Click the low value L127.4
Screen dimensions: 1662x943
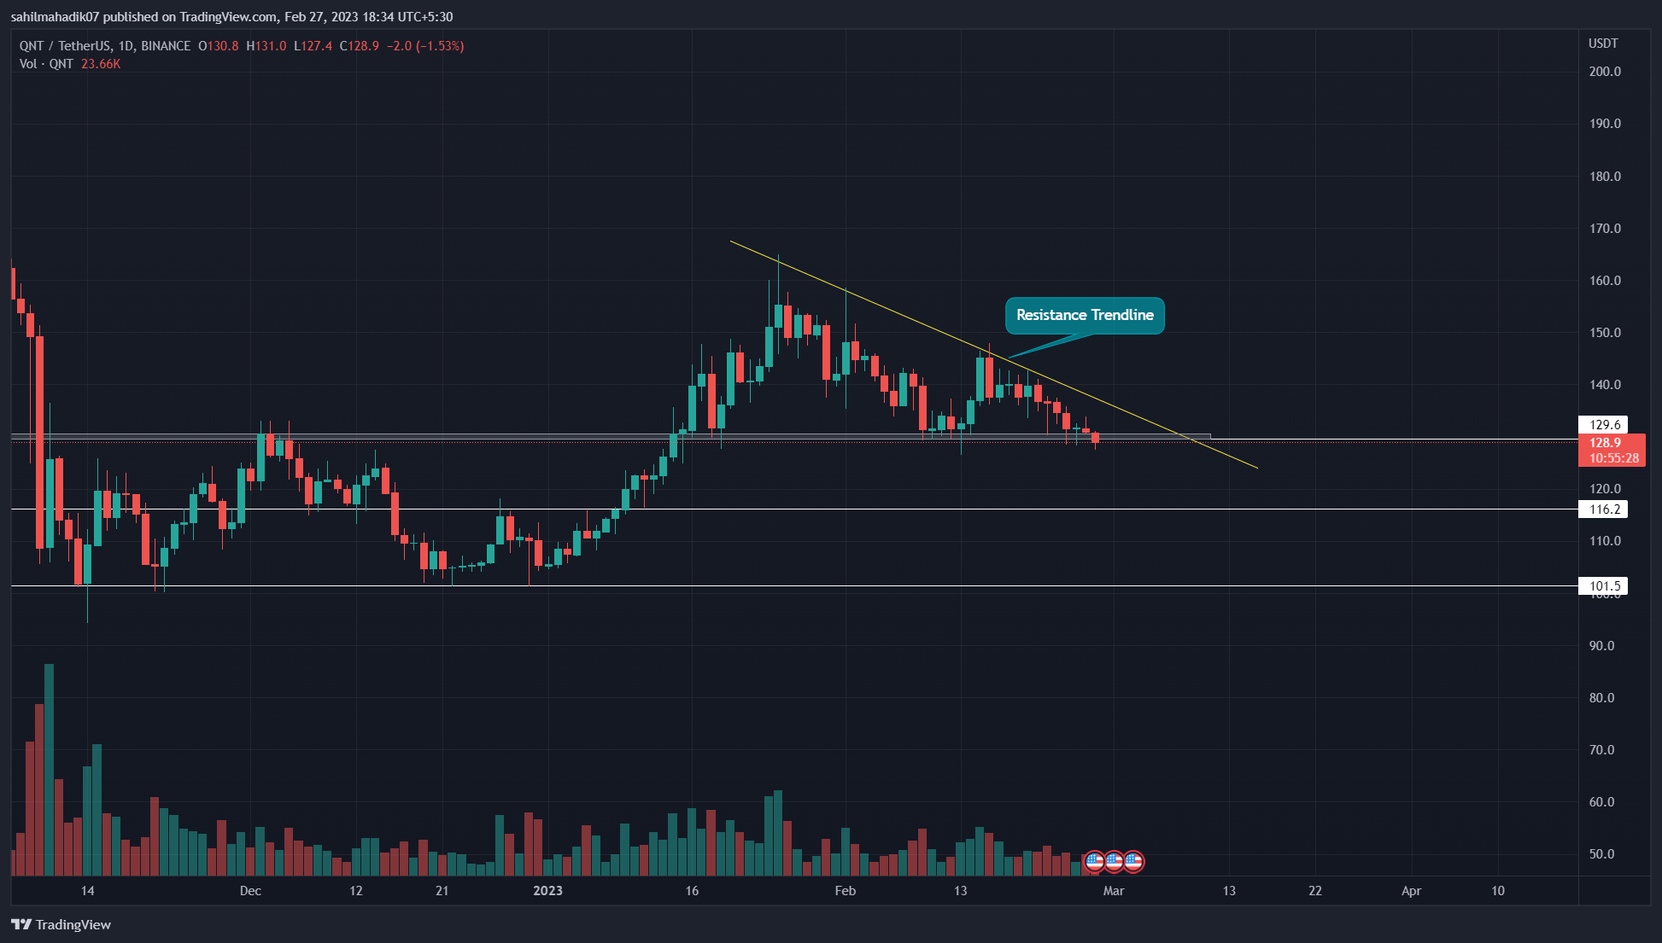click(313, 46)
